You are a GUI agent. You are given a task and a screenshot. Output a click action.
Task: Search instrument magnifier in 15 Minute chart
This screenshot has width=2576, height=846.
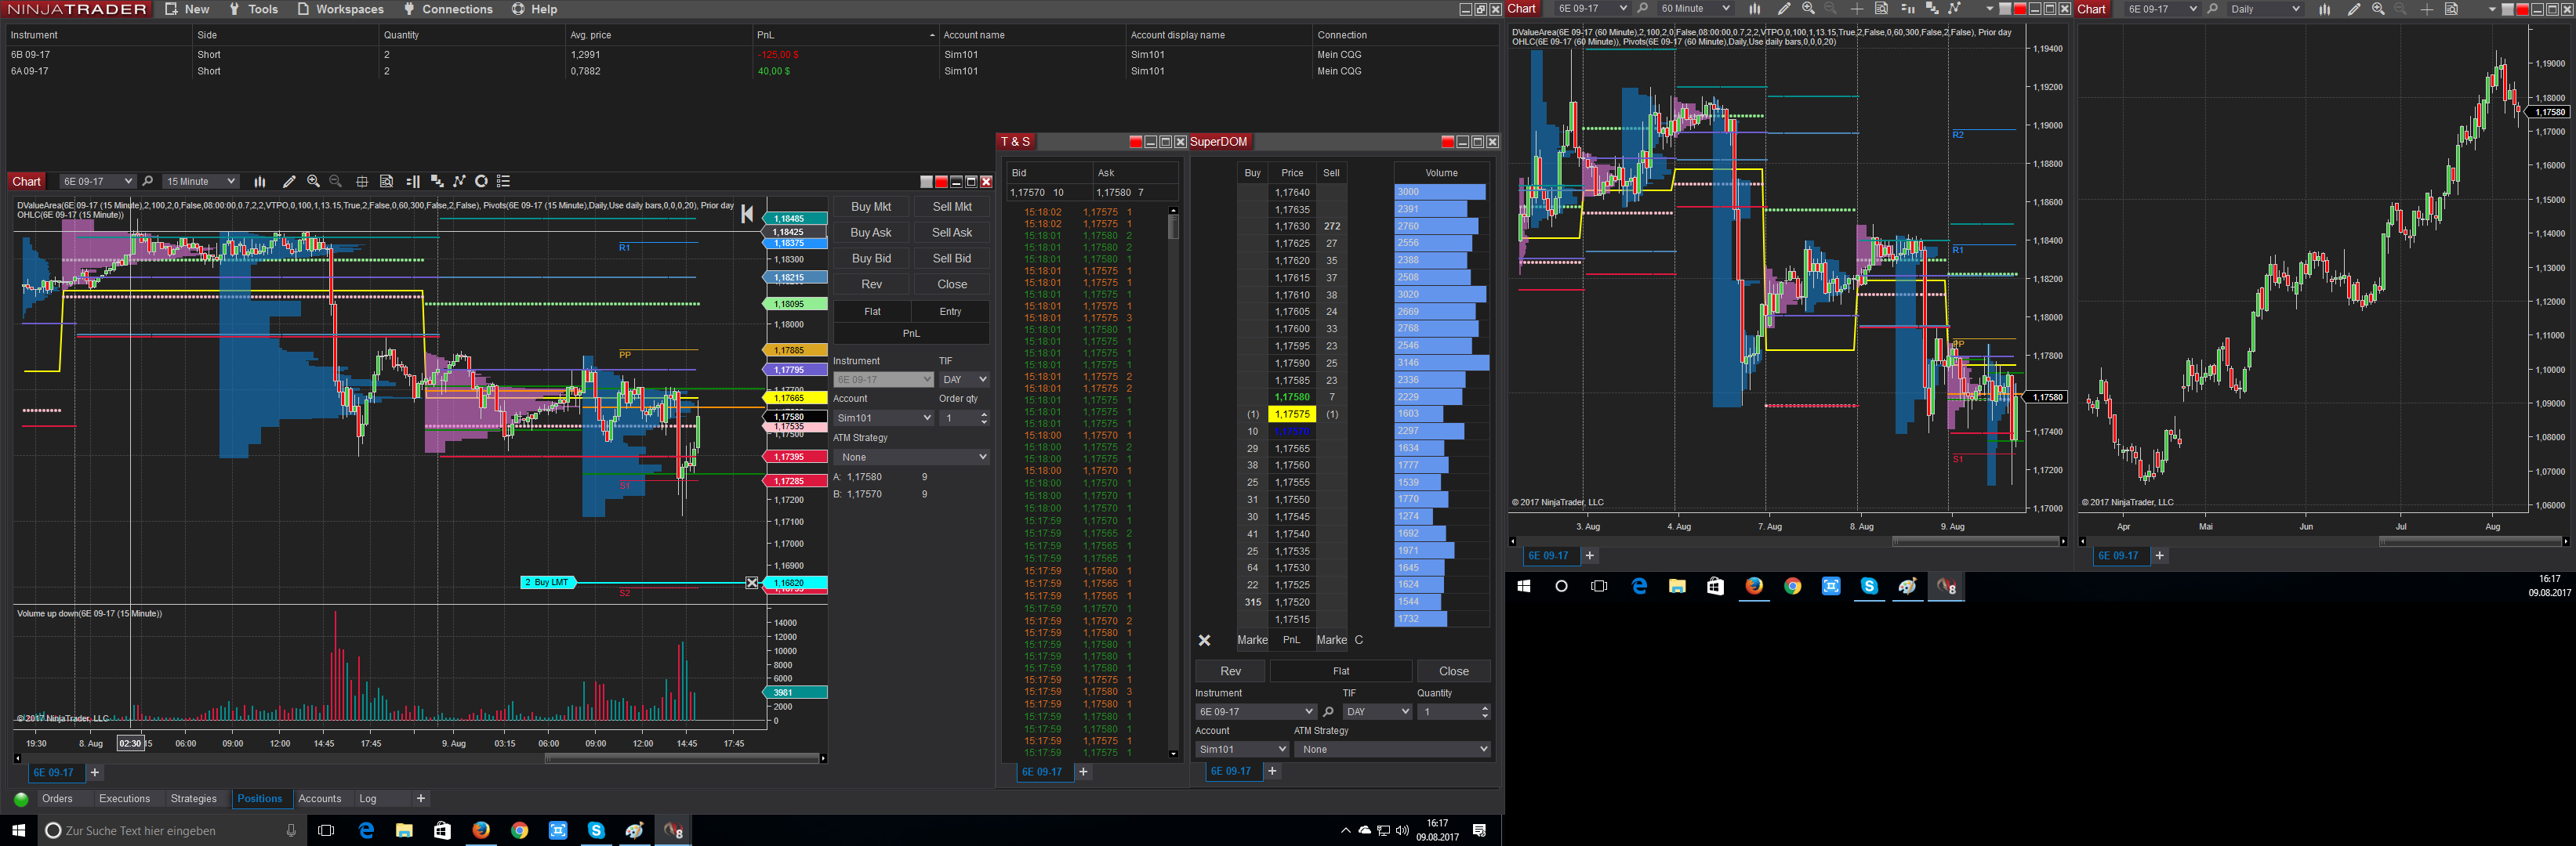pyautogui.click(x=148, y=182)
